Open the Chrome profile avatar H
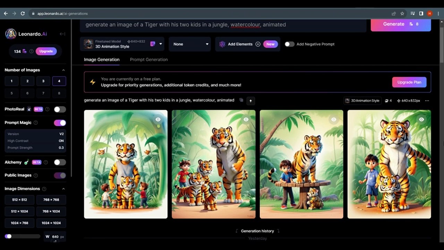Image resolution: width=444 pixels, height=250 pixels. [430, 14]
